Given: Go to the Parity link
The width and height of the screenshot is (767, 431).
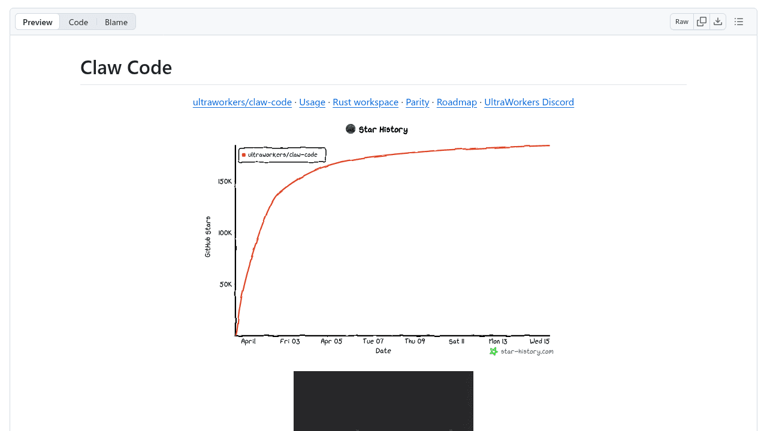Looking at the screenshot, I should pyautogui.click(x=418, y=102).
